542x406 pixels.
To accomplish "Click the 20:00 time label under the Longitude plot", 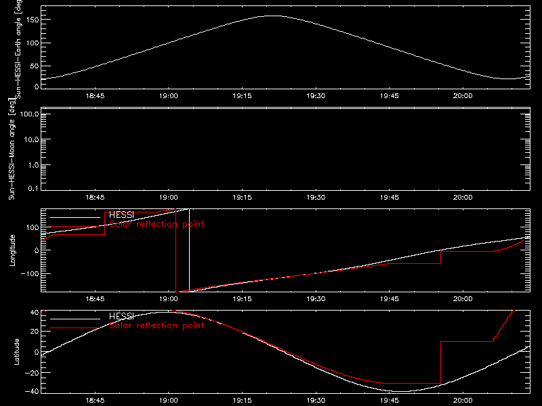I will [x=463, y=299].
